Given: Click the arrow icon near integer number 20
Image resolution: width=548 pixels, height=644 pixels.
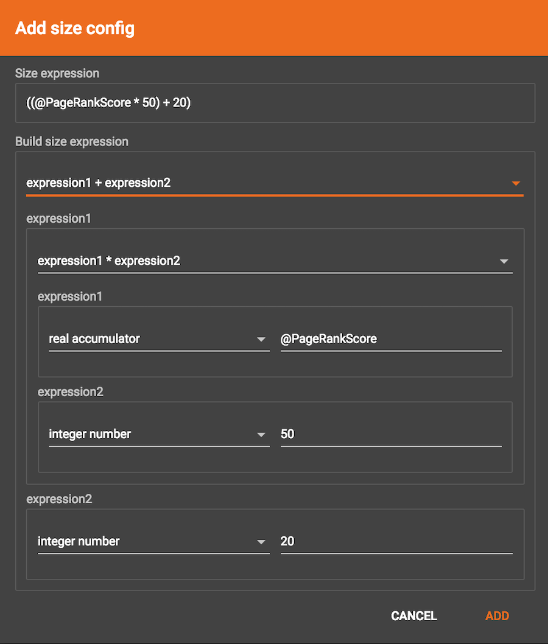Looking at the screenshot, I should (262, 541).
